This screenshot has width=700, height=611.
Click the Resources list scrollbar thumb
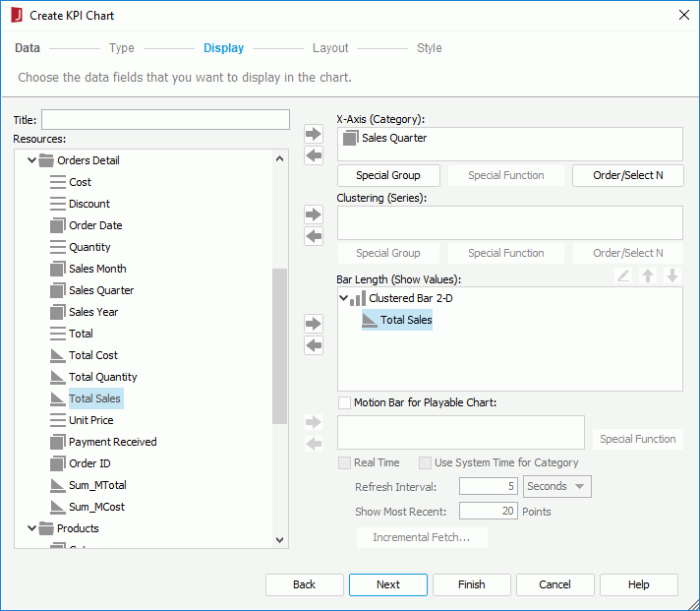pos(280,346)
